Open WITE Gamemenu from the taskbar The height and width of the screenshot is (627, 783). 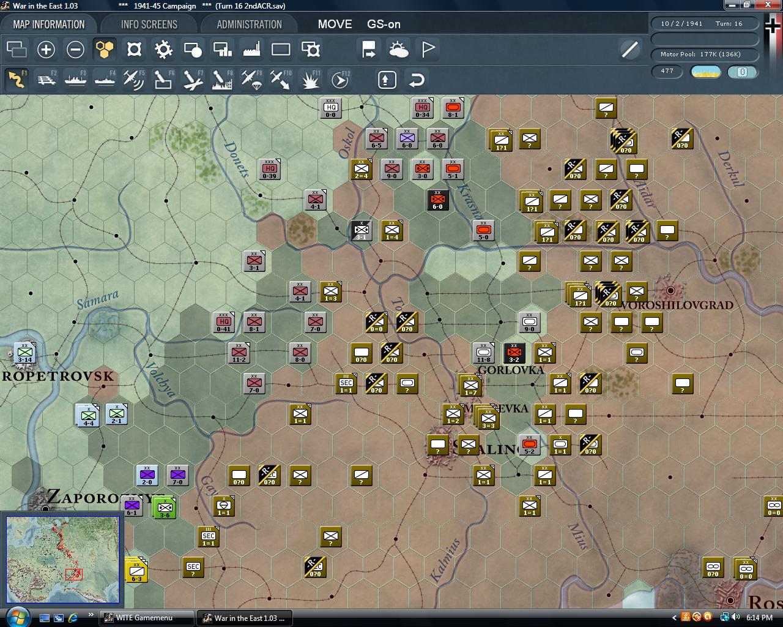(x=147, y=618)
